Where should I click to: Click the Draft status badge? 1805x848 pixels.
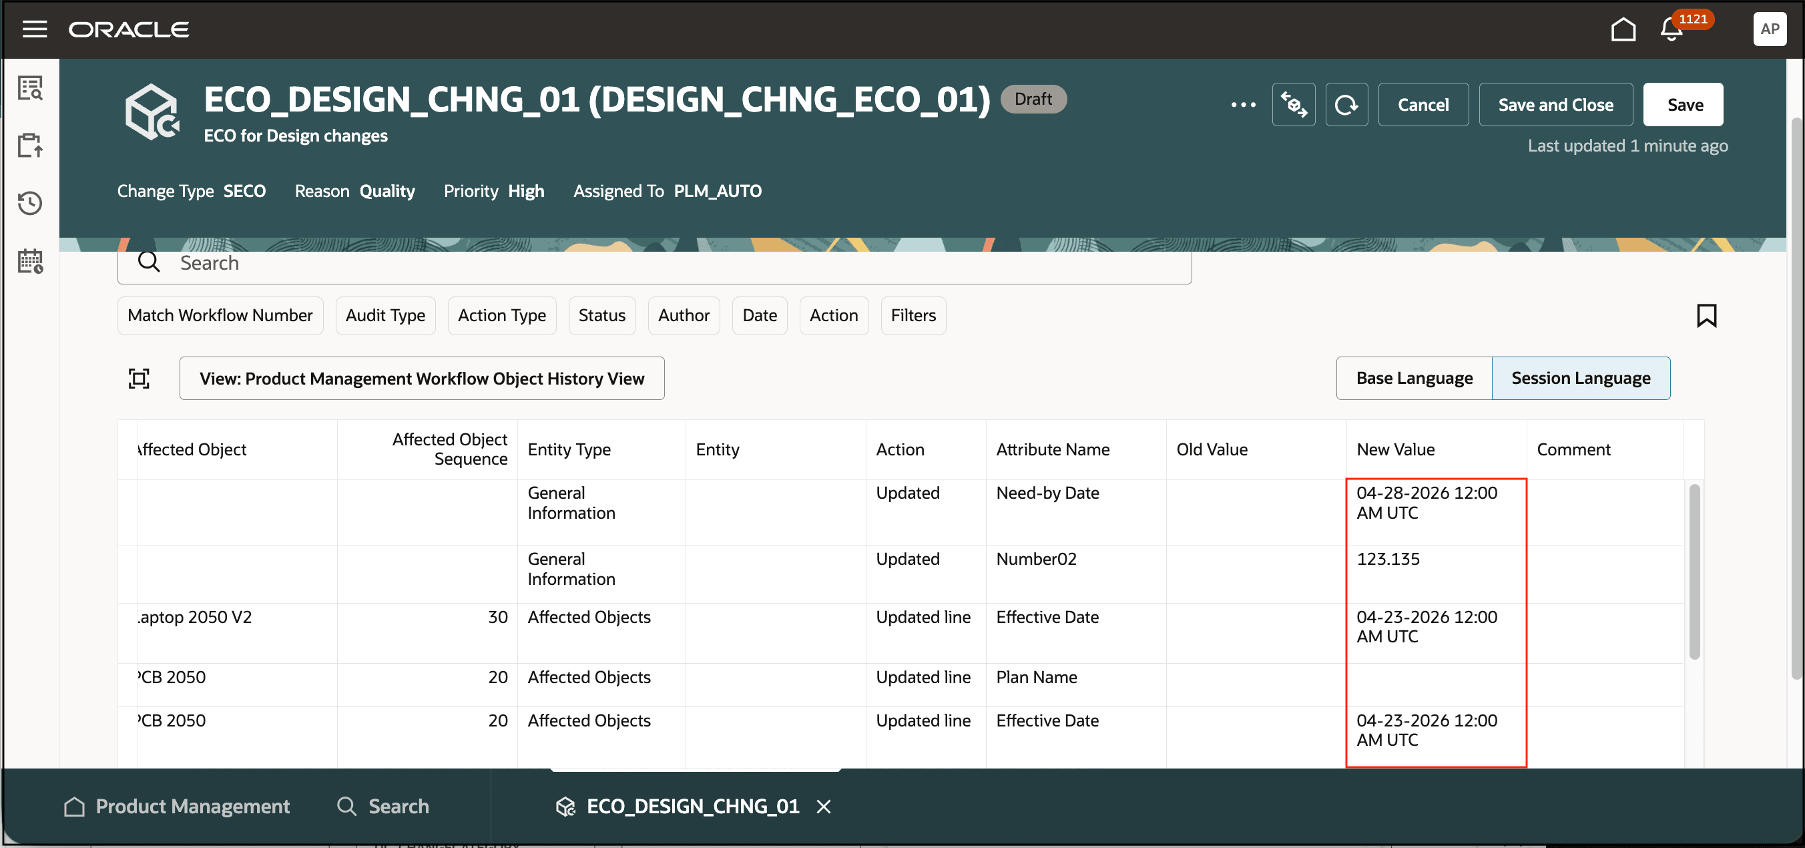(x=1033, y=99)
